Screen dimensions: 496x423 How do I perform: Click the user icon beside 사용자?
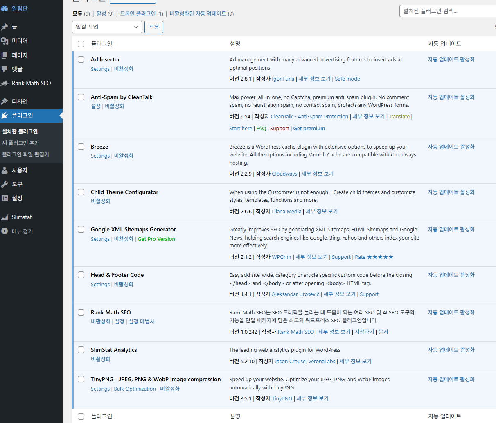pos(5,170)
